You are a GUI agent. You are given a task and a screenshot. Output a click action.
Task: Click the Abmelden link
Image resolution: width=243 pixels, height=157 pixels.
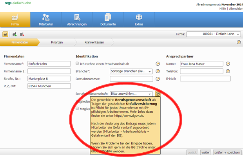236,9
